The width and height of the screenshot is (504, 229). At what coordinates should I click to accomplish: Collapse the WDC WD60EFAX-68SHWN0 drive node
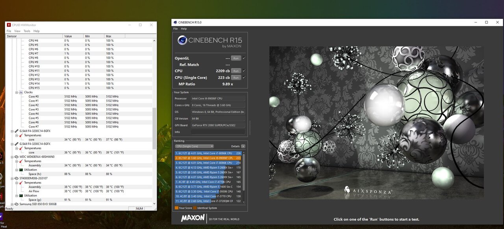12,157
